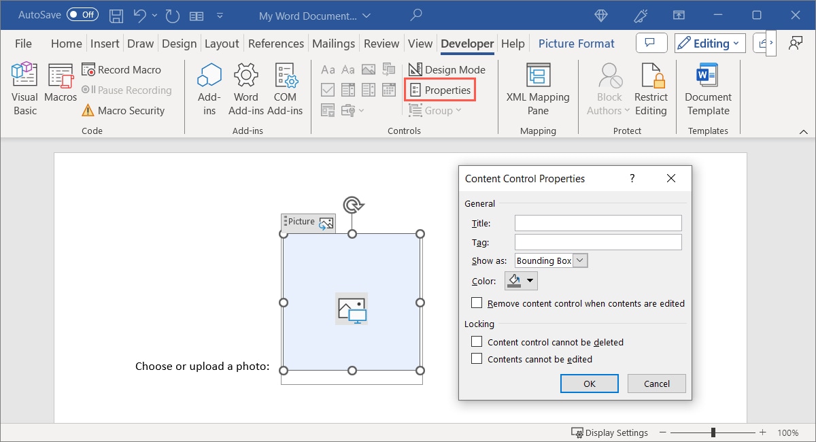
Task: Enable 'Content control cannot be deleted'
Action: [x=477, y=342]
